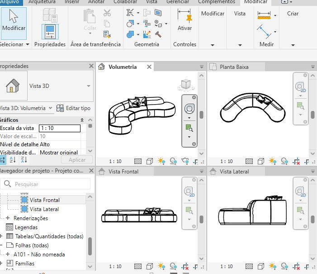Select Vista Lateral in project browser
This screenshot has height=274, width=317.
[44, 209]
